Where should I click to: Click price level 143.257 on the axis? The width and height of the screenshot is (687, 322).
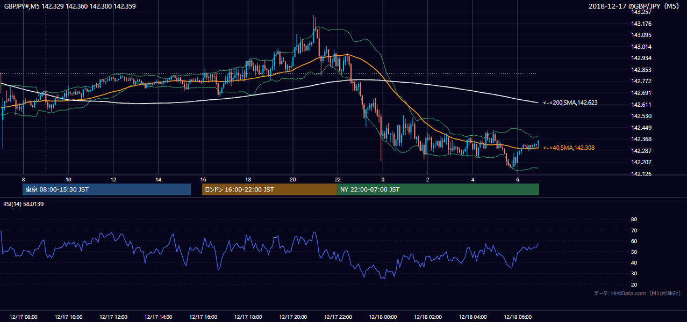[641, 12]
